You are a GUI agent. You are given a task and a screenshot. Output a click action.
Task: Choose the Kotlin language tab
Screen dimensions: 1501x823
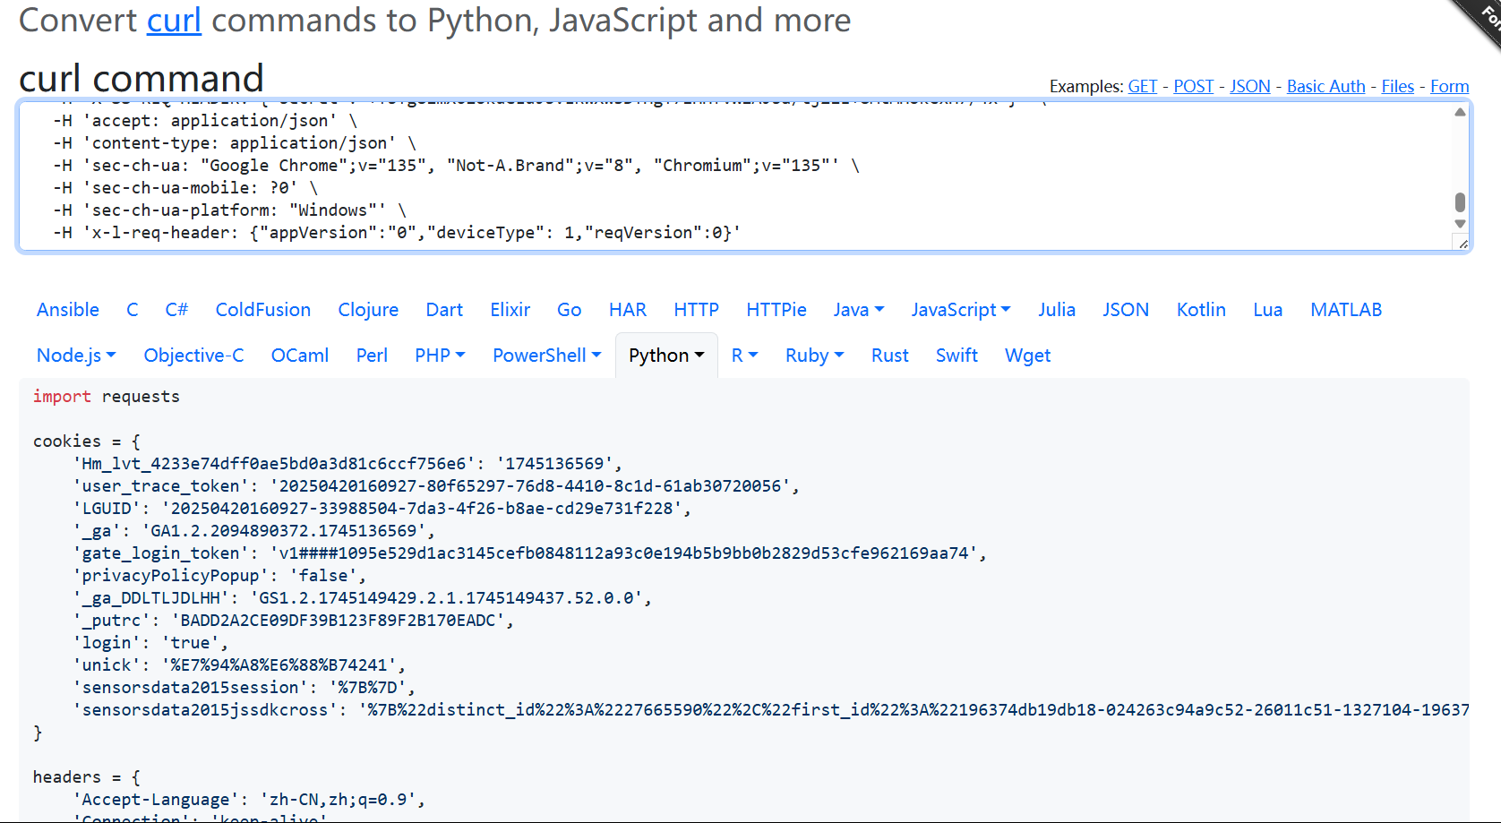[1200, 310]
